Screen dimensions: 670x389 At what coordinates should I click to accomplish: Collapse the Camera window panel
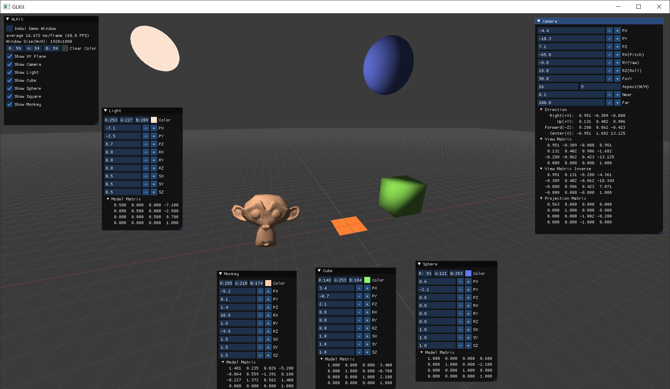539,21
